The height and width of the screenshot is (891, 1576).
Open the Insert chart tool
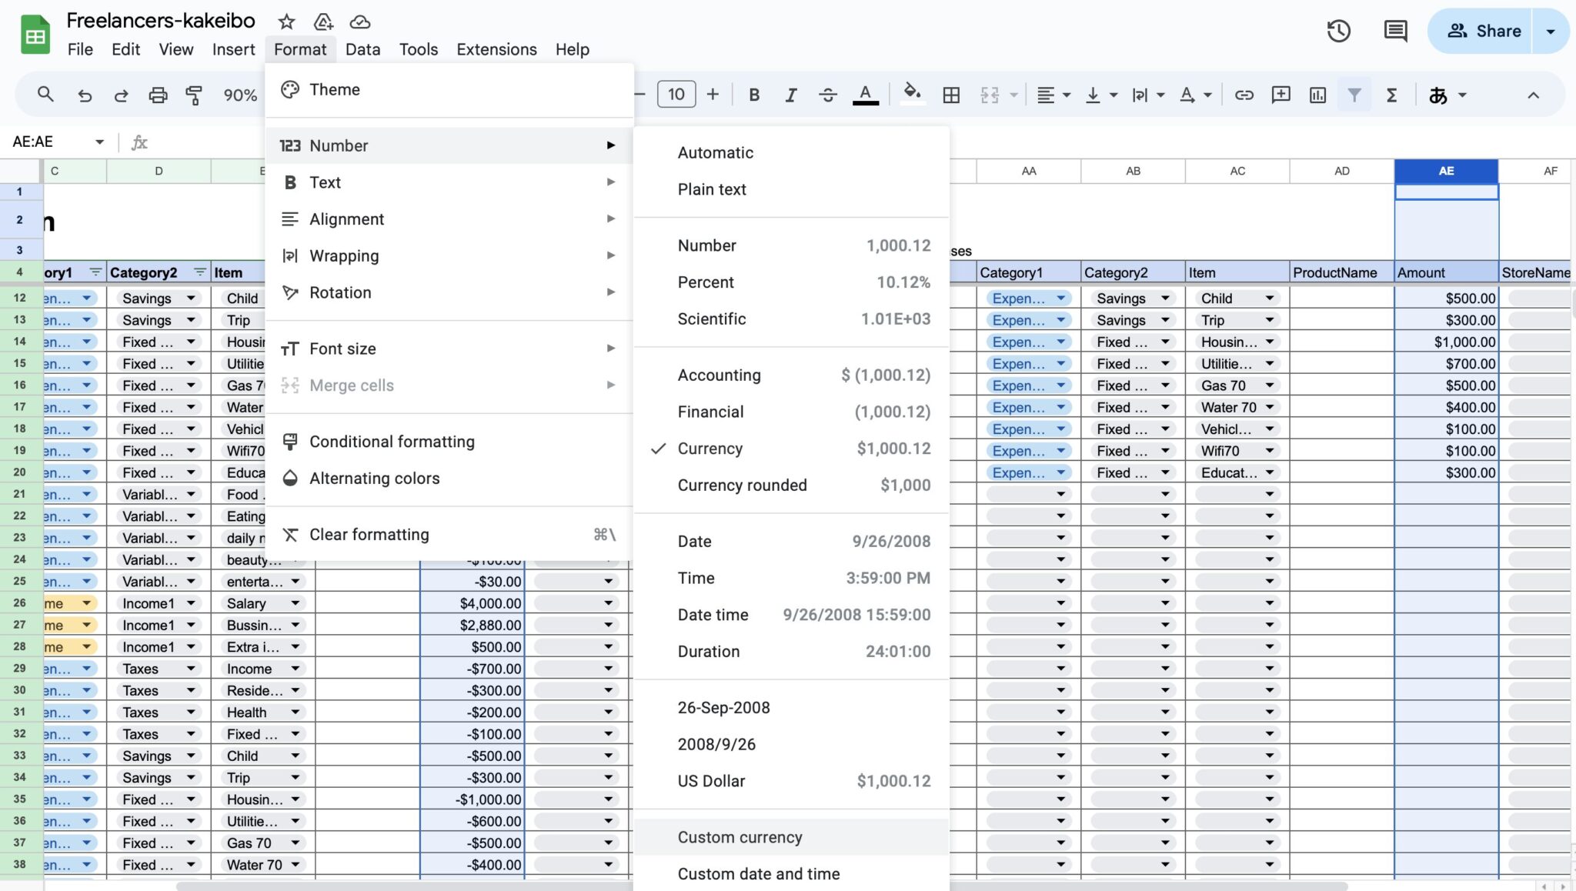coord(1317,94)
